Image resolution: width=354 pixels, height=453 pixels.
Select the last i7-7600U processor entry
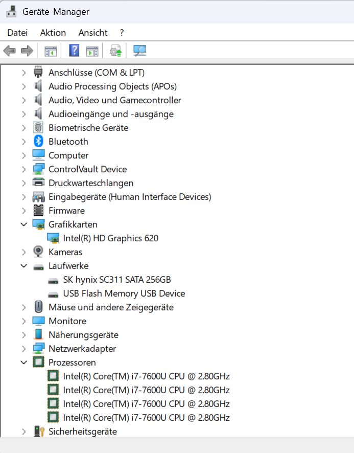(x=146, y=417)
